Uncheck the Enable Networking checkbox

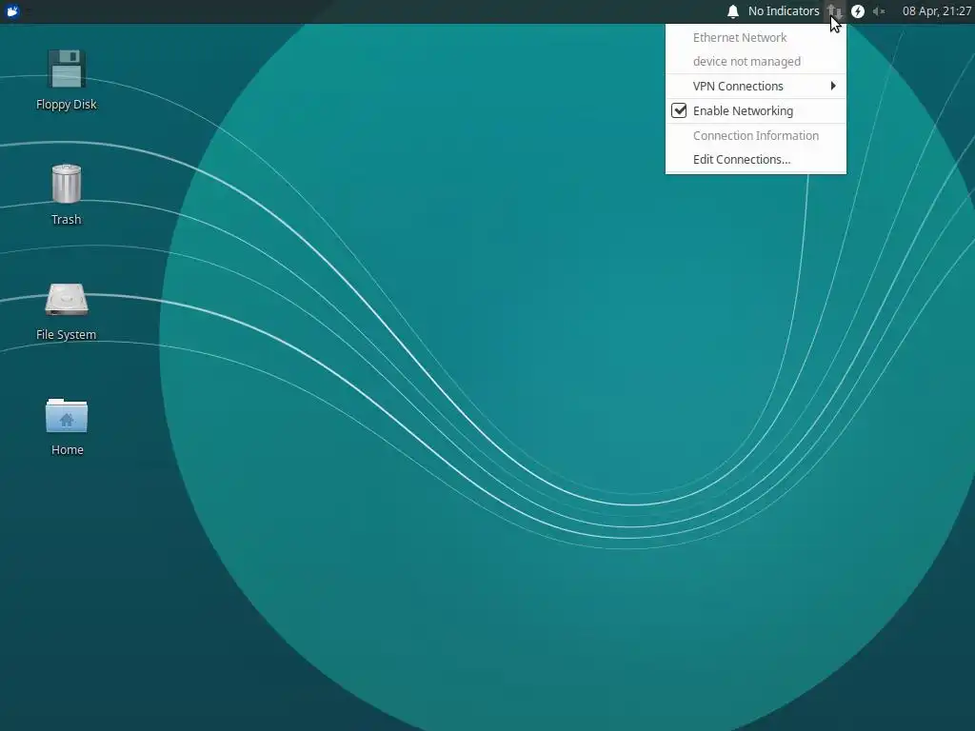pyautogui.click(x=679, y=110)
